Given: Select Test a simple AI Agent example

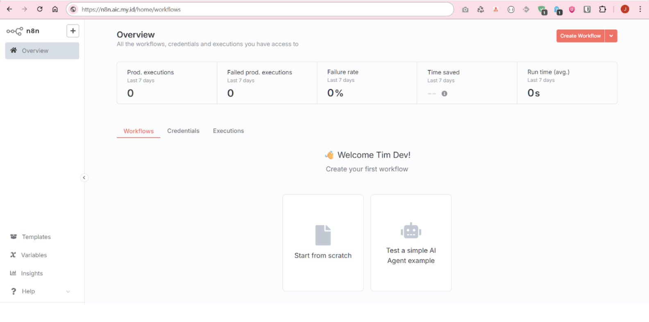Looking at the screenshot, I should point(411,243).
